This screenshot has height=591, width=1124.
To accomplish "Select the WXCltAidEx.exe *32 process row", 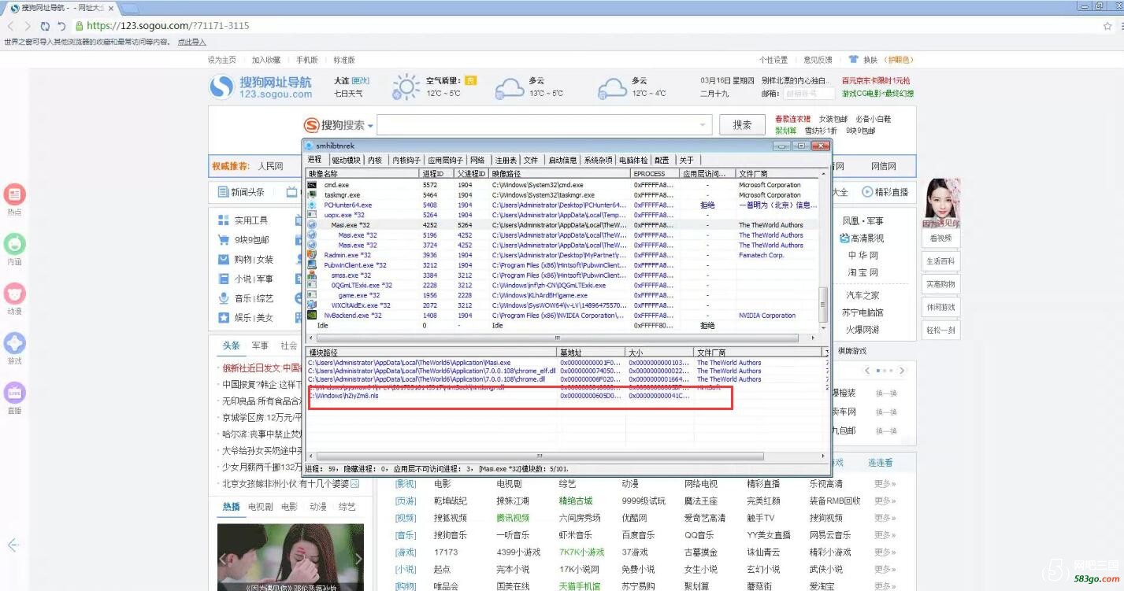I will [562, 305].
